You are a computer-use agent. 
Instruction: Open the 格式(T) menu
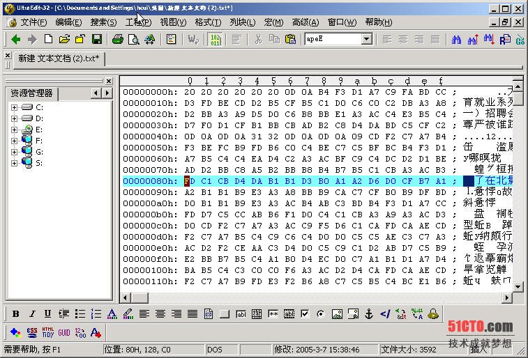208,22
